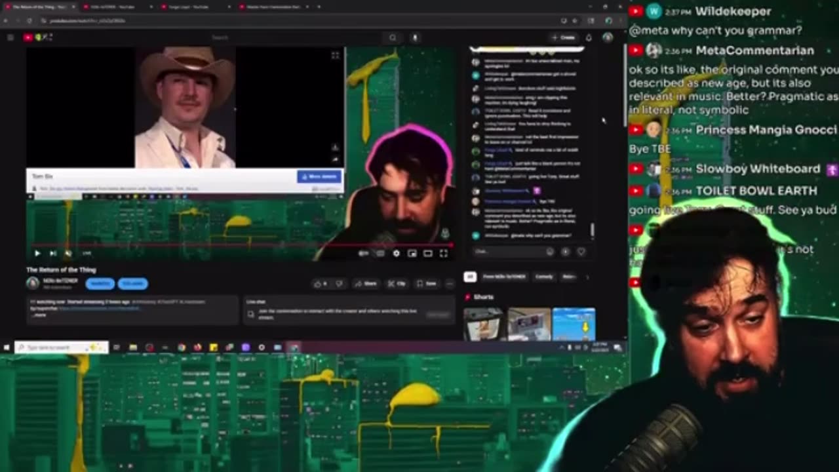Click the Clip button under the video
This screenshot has height=472, width=839.
(x=397, y=284)
